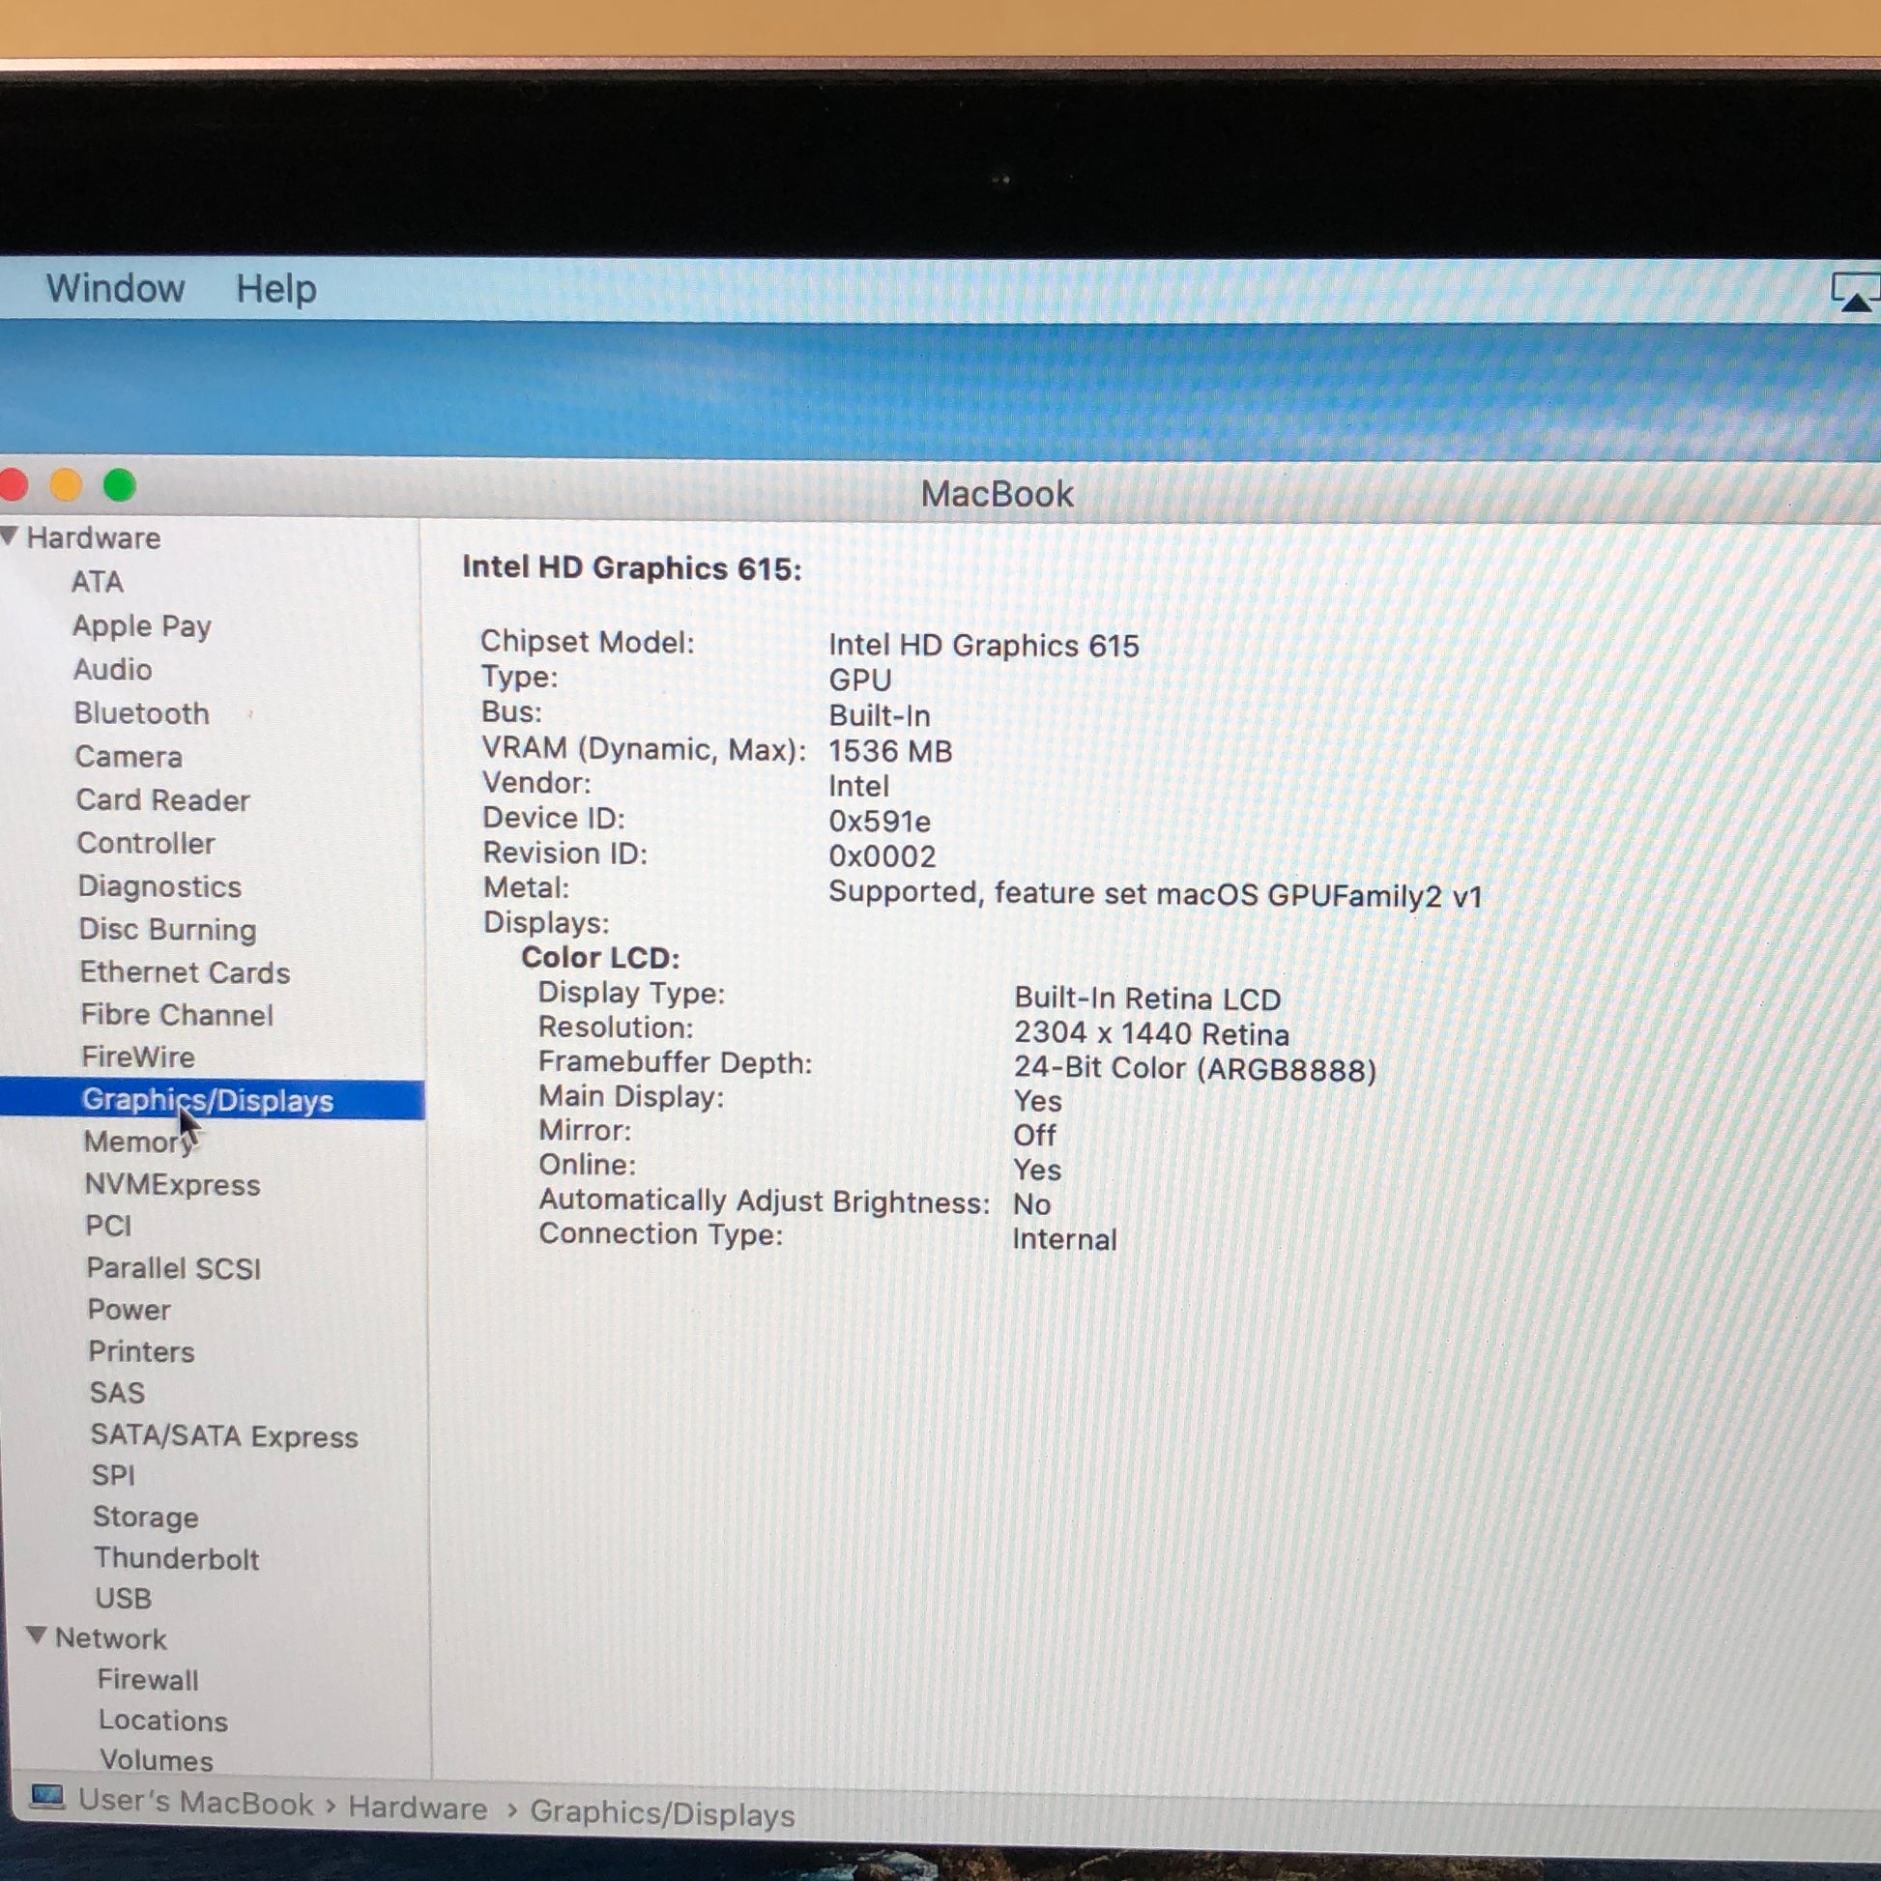1881x1881 pixels.
Task: Select FireWire in the sidebar
Action: tap(137, 1057)
